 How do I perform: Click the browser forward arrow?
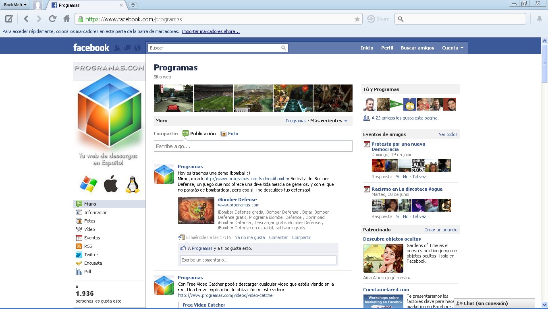tap(39, 19)
